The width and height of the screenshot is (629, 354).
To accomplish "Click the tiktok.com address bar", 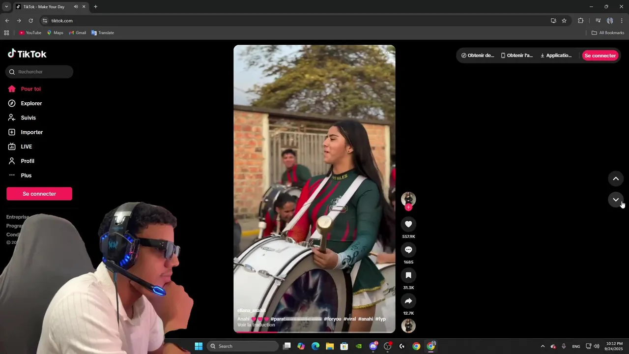I will [x=295, y=21].
